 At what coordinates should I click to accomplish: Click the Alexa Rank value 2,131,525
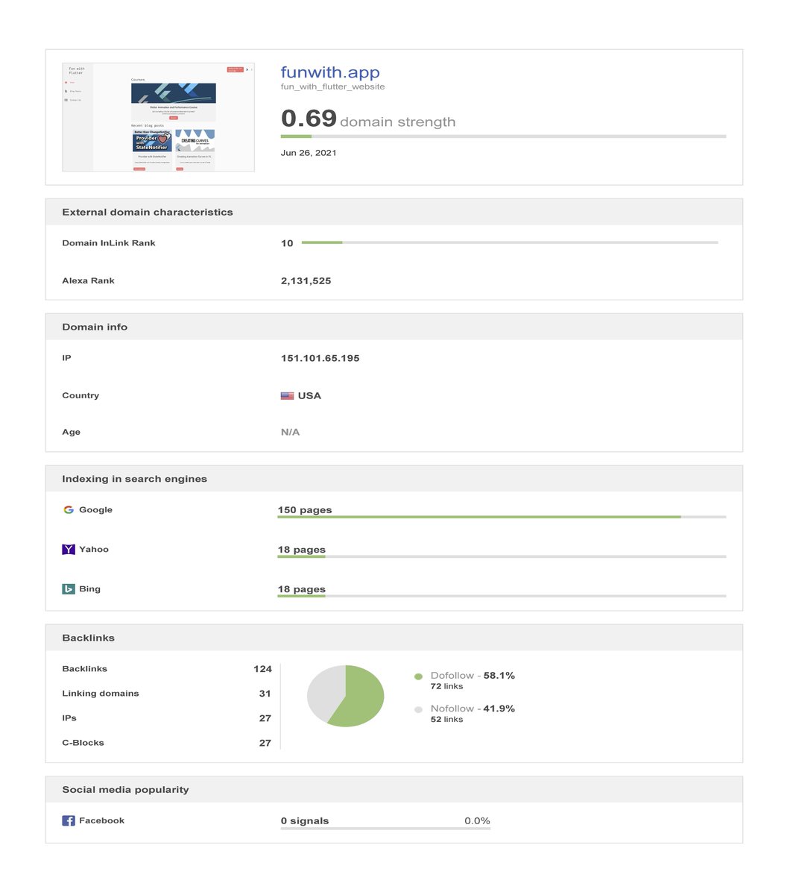306,280
